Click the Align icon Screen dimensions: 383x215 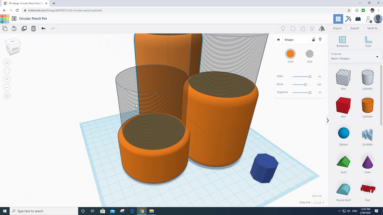[312, 28]
